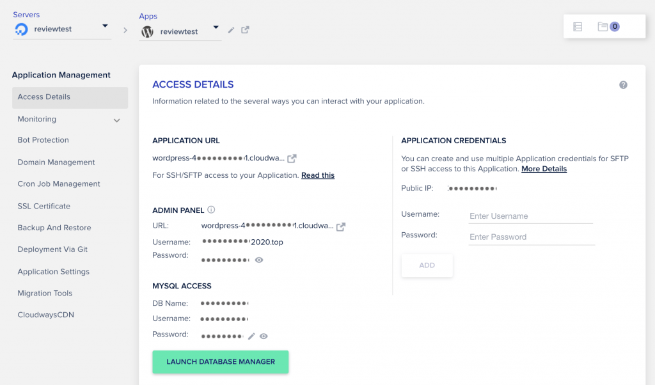Open the Read this SSH/SFTP link
This screenshot has width=655, height=385.
(318, 175)
